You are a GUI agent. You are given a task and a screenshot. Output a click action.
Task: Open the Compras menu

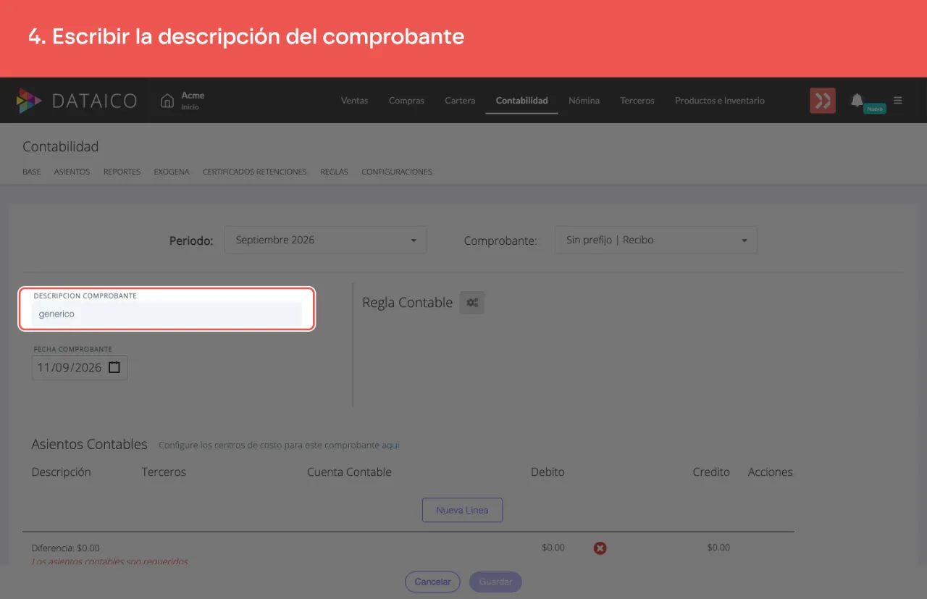[406, 101]
